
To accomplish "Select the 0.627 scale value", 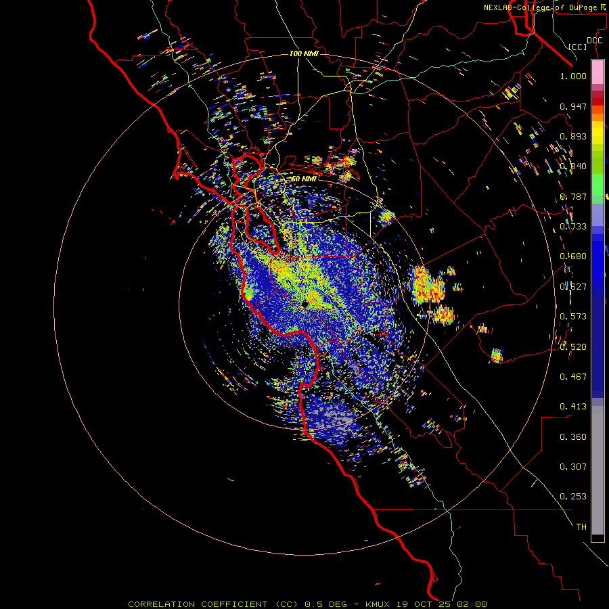I will 573,287.
